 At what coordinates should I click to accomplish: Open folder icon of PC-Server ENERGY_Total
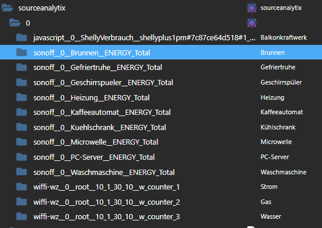22,157
